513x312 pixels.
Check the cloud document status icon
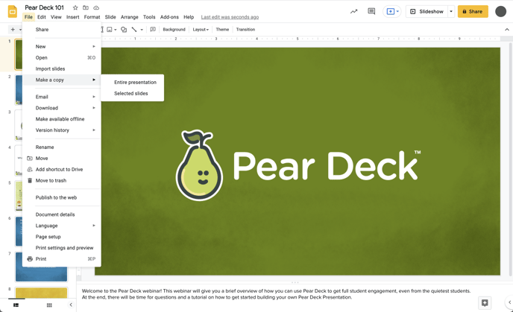tap(96, 7)
